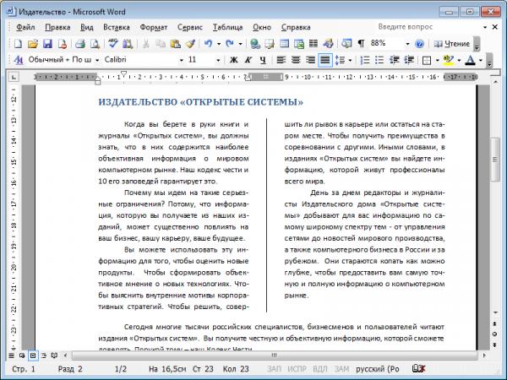Image resolution: width=507 pixels, height=380 pixels.
Task: Open the Сервис menu
Action: [x=190, y=27]
